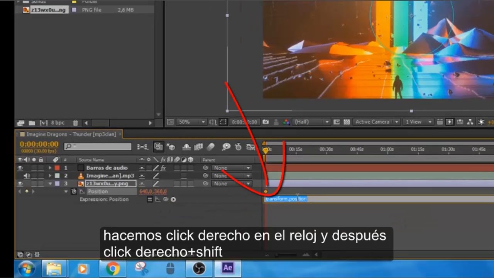The width and height of the screenshot is (494, 278).
Task: Open the 50% magnification dropdown
Action: coord(191,122)
